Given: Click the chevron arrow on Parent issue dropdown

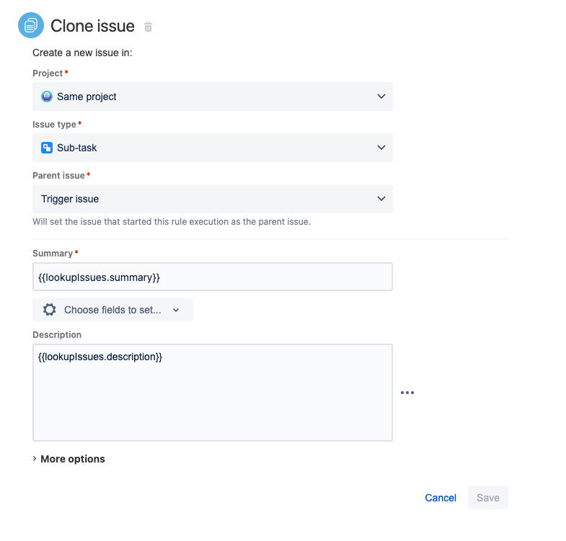Looking at the screenshot, I should (x=381, y=199).
